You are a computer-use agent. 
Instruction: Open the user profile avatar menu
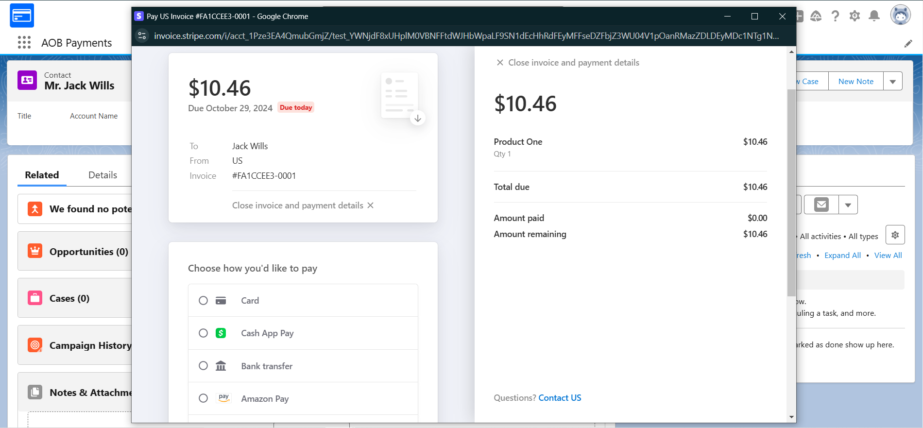pyautogui.click(x=901, y=15)
